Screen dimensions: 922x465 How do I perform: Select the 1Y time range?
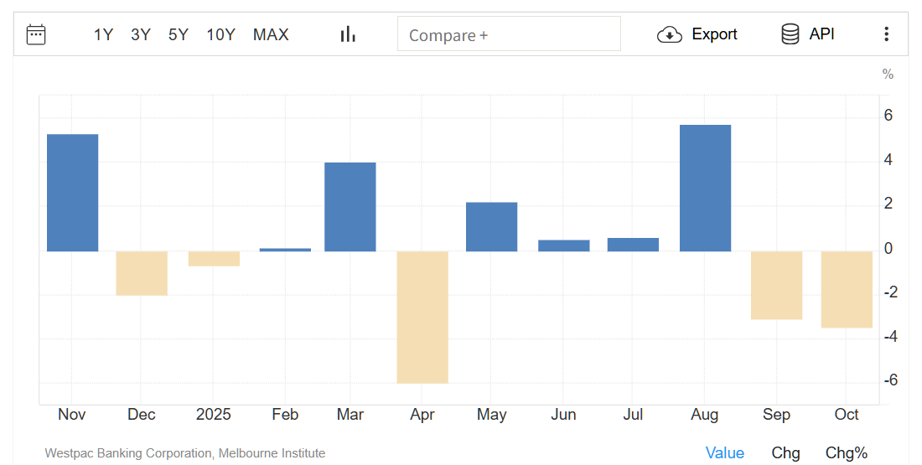pos(103,34)
